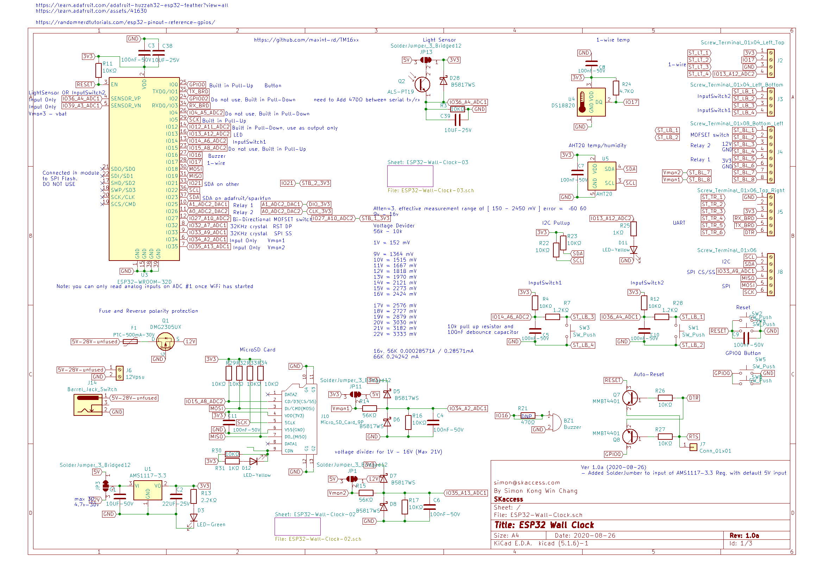Select the Q8 MMBT4401 transistor symbol

pos(630,436)
